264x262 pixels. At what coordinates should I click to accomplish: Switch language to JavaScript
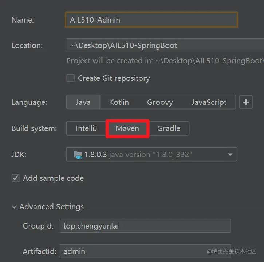[209, 102]
